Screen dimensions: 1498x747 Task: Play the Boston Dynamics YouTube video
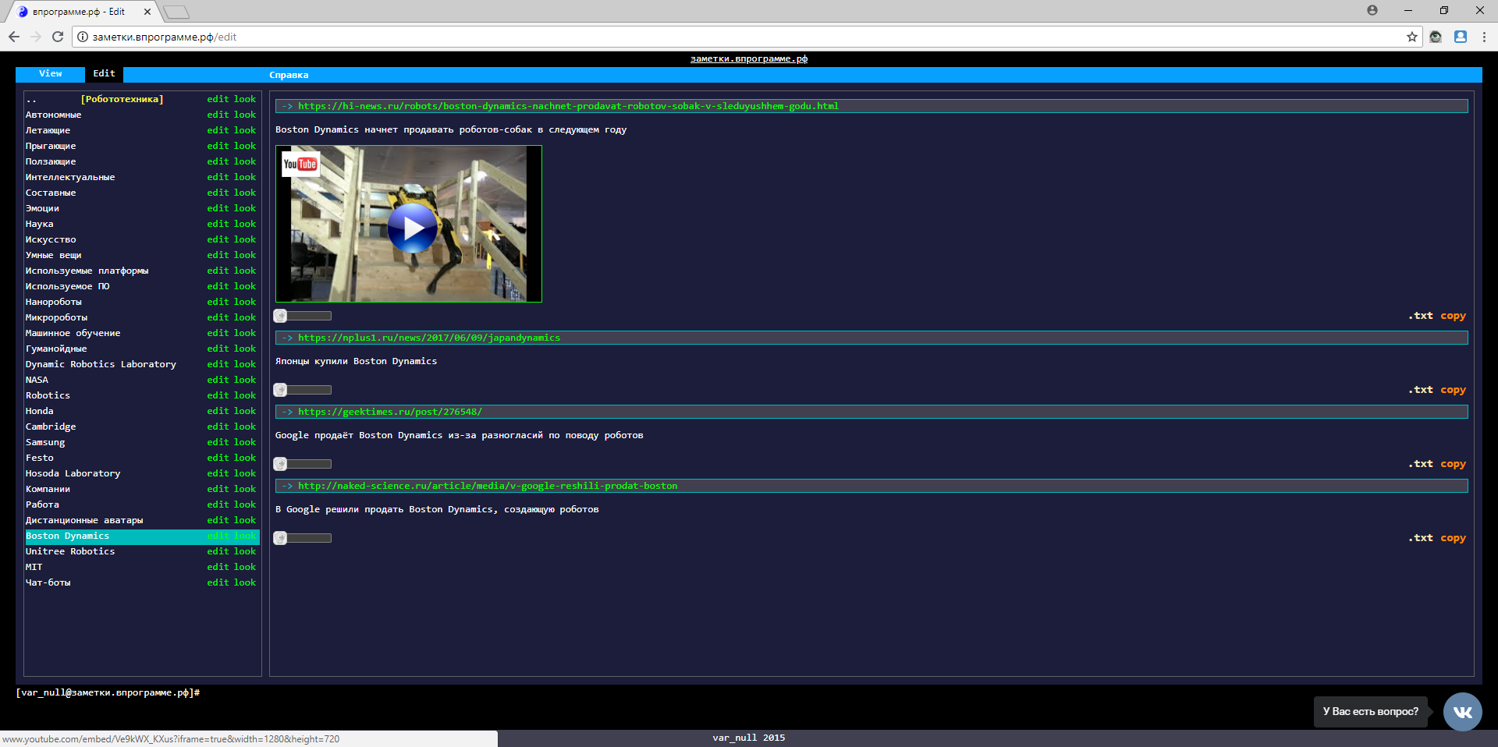[x=413, y=228]
